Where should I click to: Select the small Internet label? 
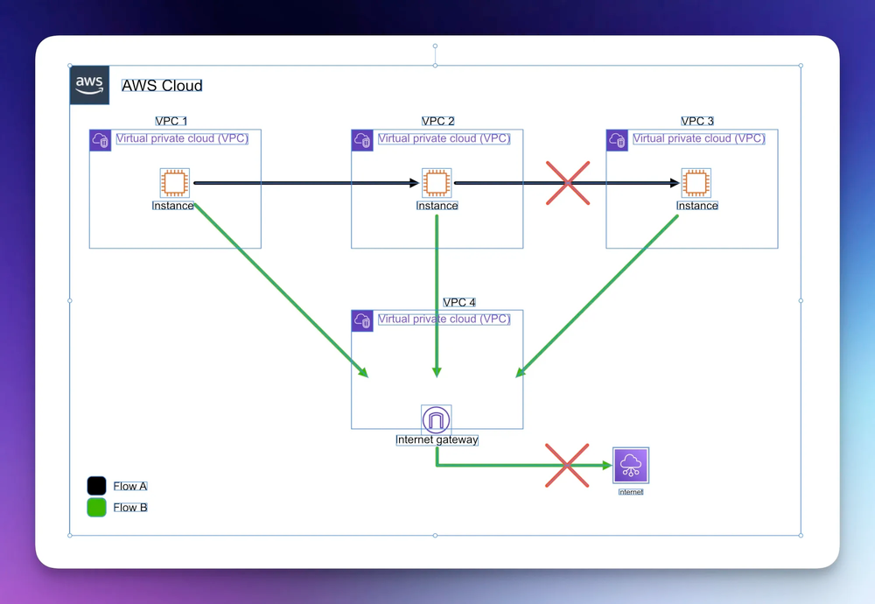coord(631,492)
